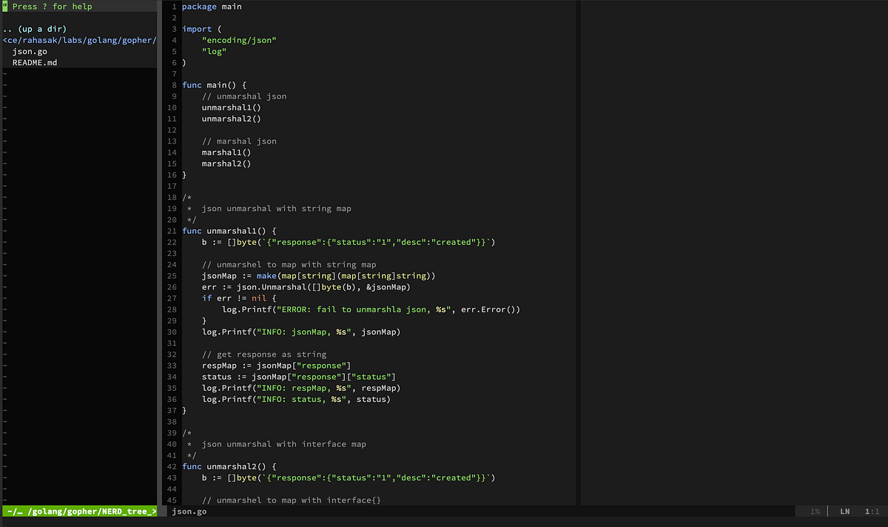Click the 1:1 cursor position indicator
The height and width of the screenshot is (527, 888).
point(871,511)
